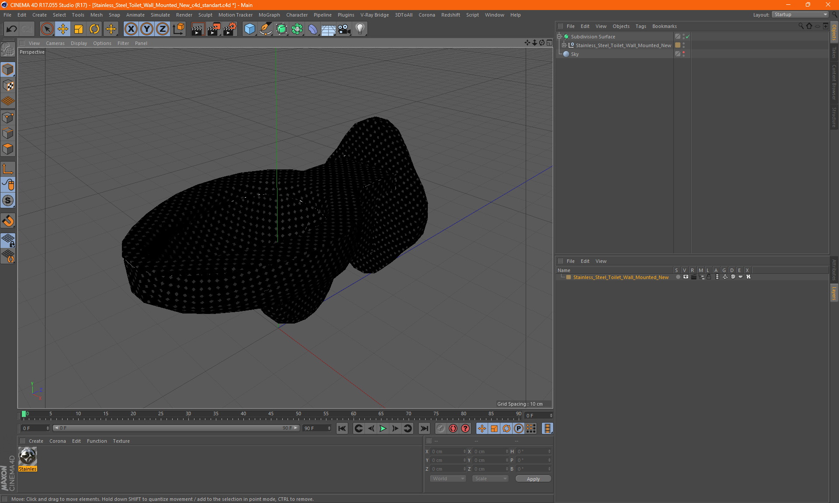The image size is (839, 503).
Task: Click the magnet tool icon
Action: [x=8, y=220]
